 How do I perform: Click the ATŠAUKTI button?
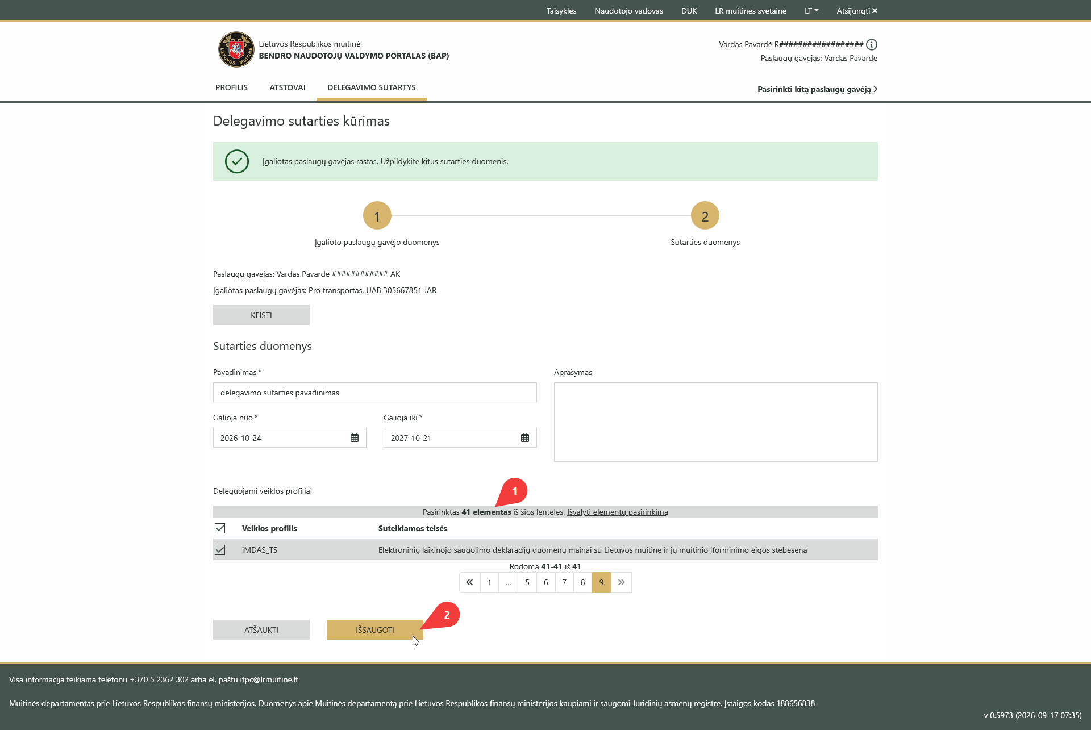click(x=261, y=630)
